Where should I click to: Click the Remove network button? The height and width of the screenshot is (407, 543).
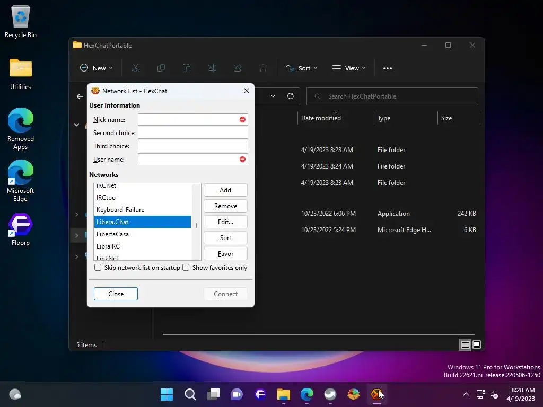tap(225, 206)
